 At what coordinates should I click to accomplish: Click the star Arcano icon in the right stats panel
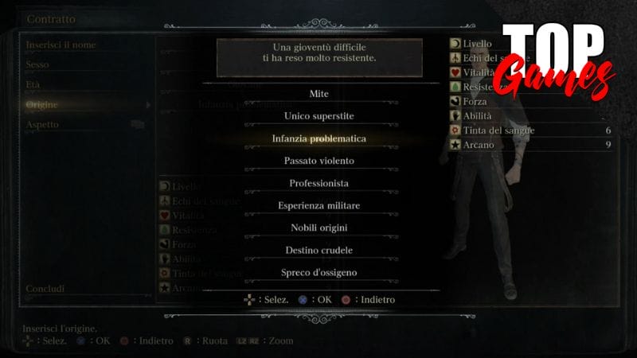click(455, 145)
